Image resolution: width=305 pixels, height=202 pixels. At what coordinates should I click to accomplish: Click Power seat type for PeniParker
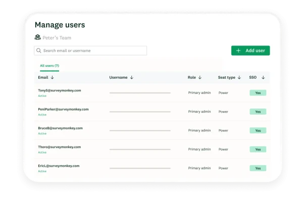[223, 112]
